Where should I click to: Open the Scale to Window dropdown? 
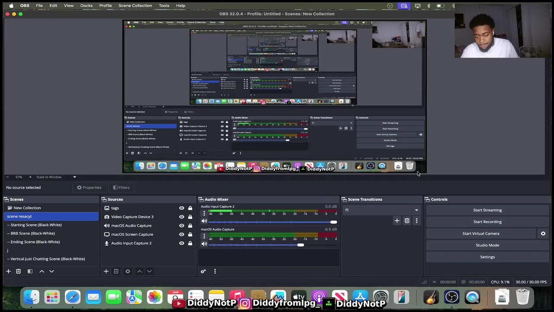(x=56, y=177)
